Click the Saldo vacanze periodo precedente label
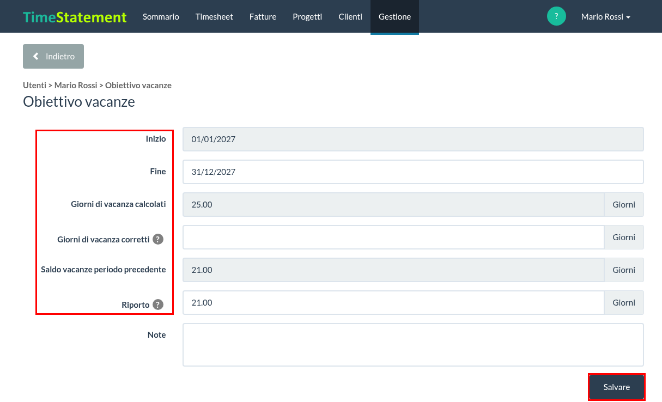This screenshot has width=662, height=402. (104, 269)
